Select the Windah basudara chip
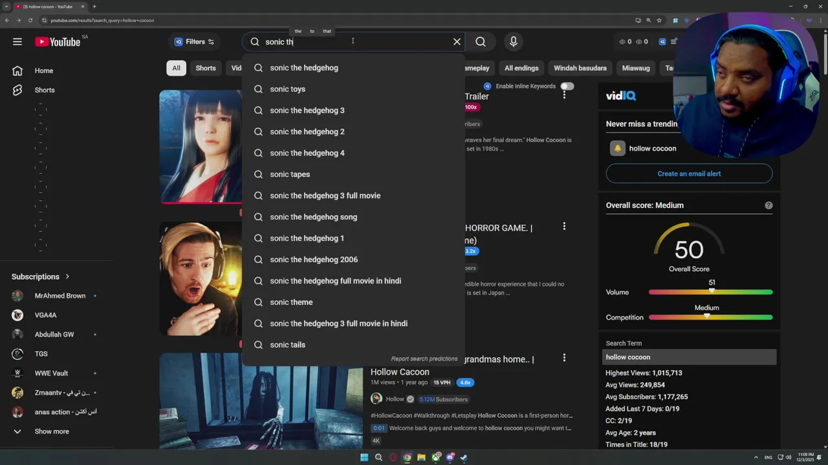The height and width of the screenshot is (465, 828). pos(580,68)
